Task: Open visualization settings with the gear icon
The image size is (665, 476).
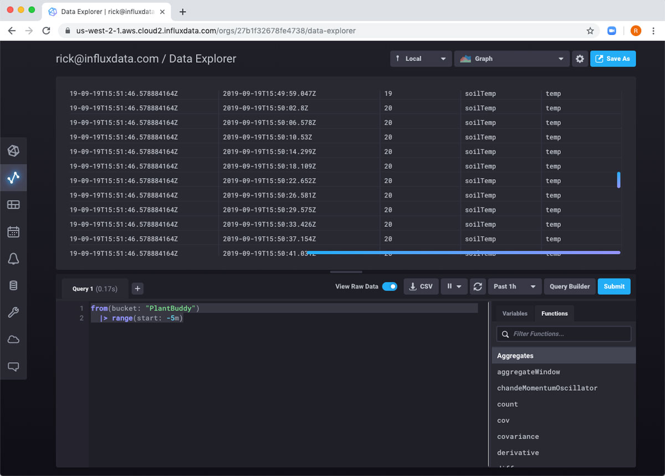Action: click(580, 59)
